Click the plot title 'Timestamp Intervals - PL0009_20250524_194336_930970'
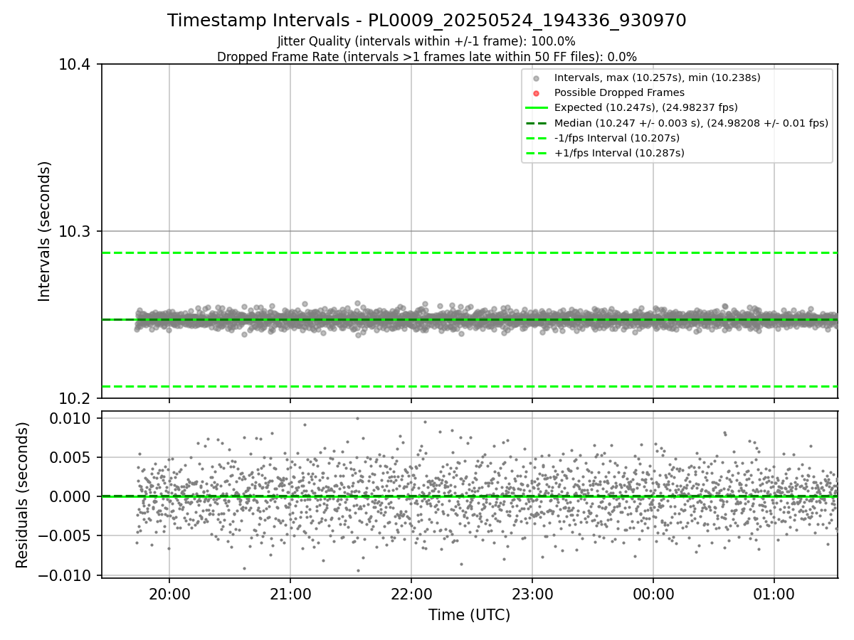 tap(427, 21)
